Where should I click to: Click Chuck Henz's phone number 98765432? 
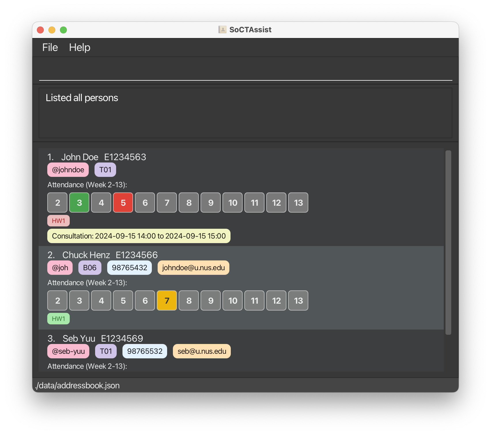129,268
